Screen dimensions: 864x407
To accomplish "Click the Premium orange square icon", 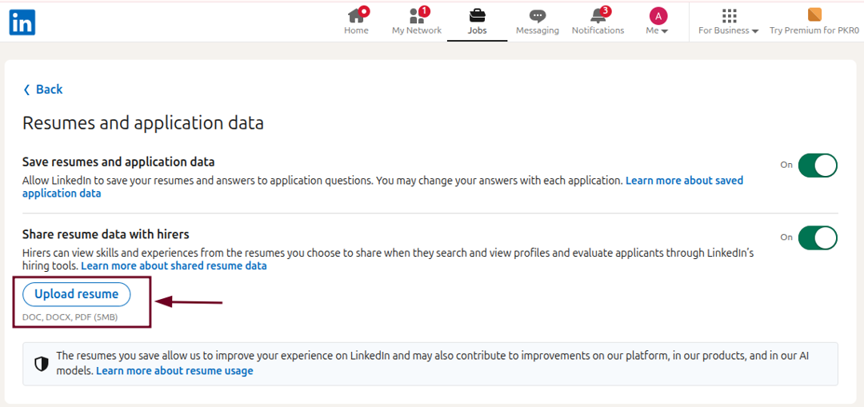I will 814,15.
